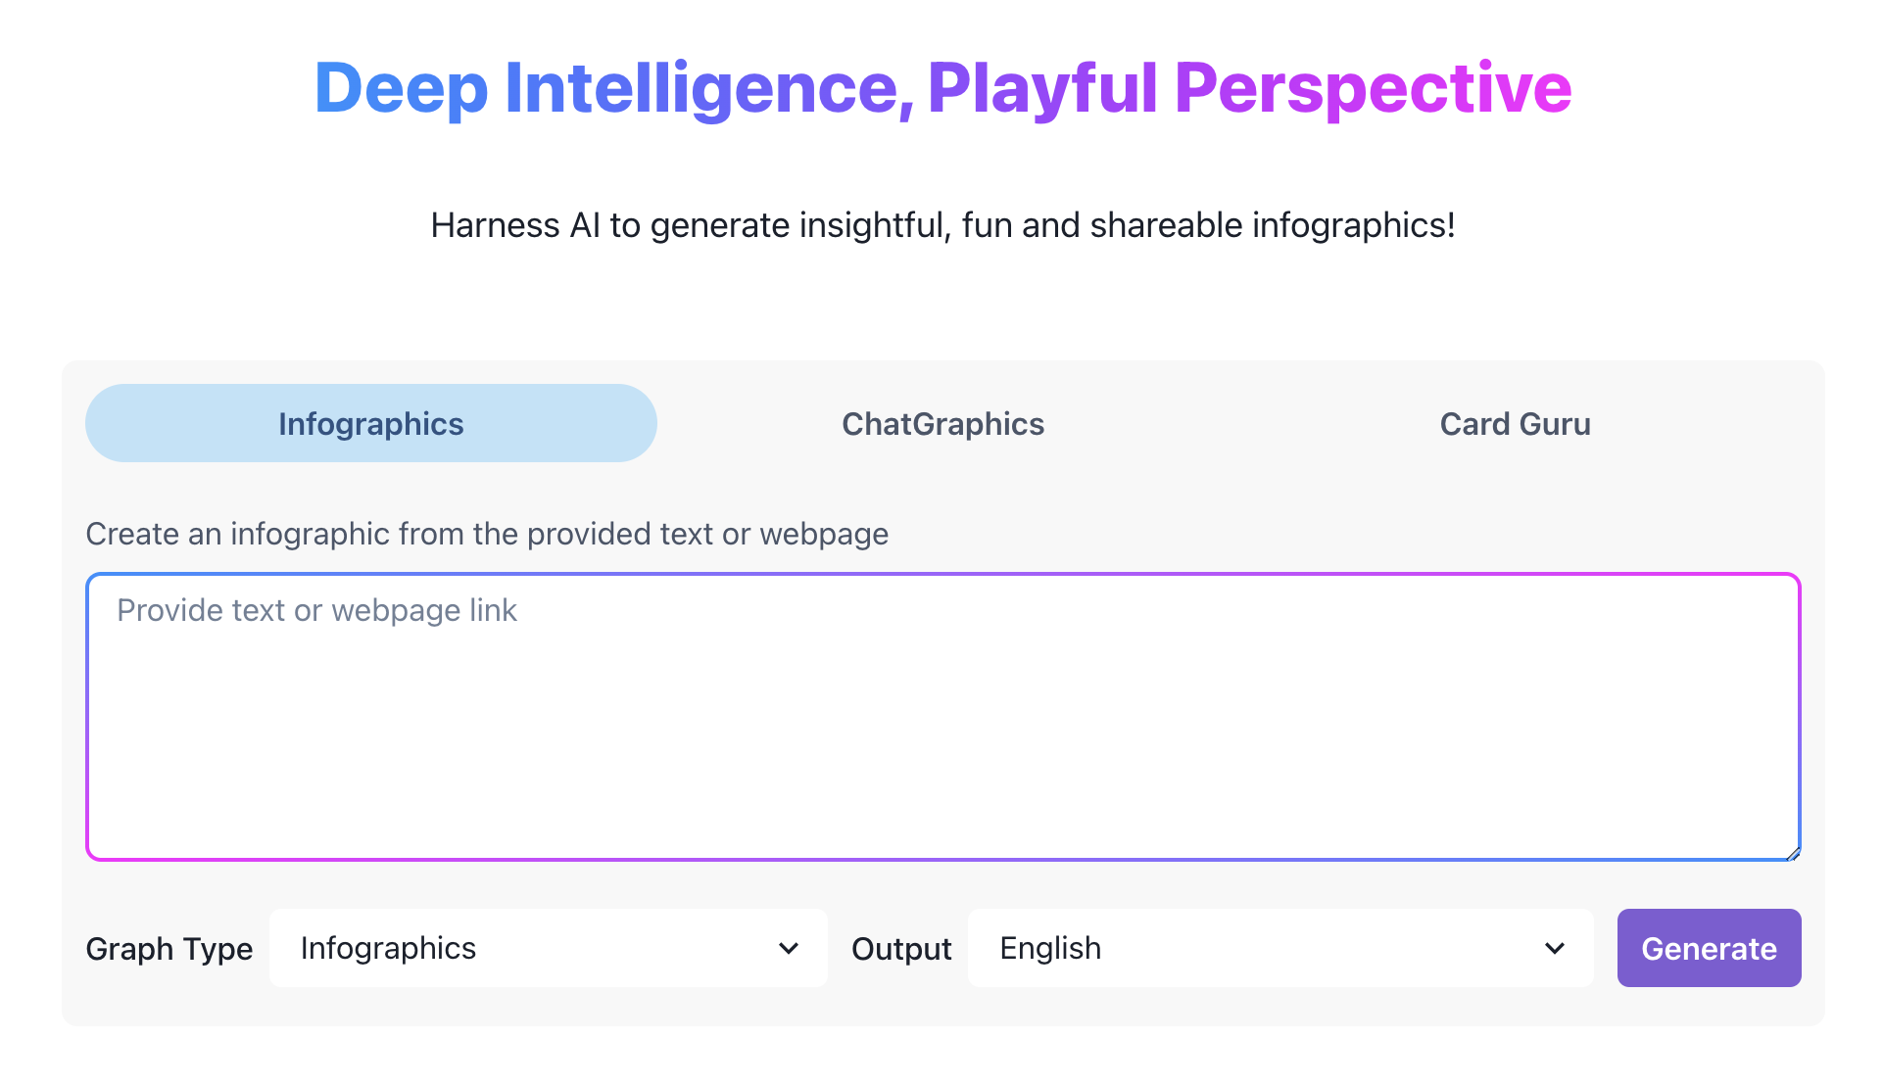This screenshot has height=1087, width=1883.
Task: Click the Output dropdown chevron arrow
Action: pos(1553,948)
